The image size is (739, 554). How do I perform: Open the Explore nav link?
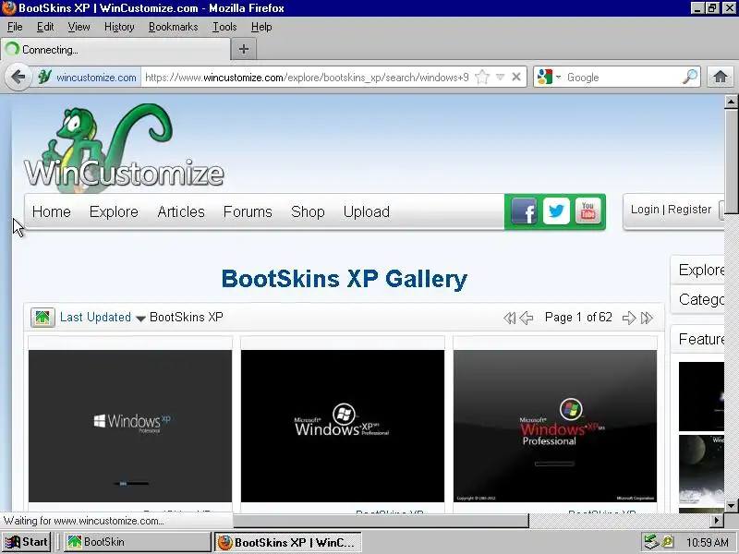pyautogui.click(x=114, y=212)
